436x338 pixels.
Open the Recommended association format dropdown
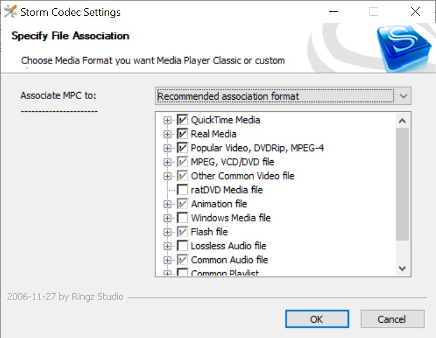click(283, 96)
